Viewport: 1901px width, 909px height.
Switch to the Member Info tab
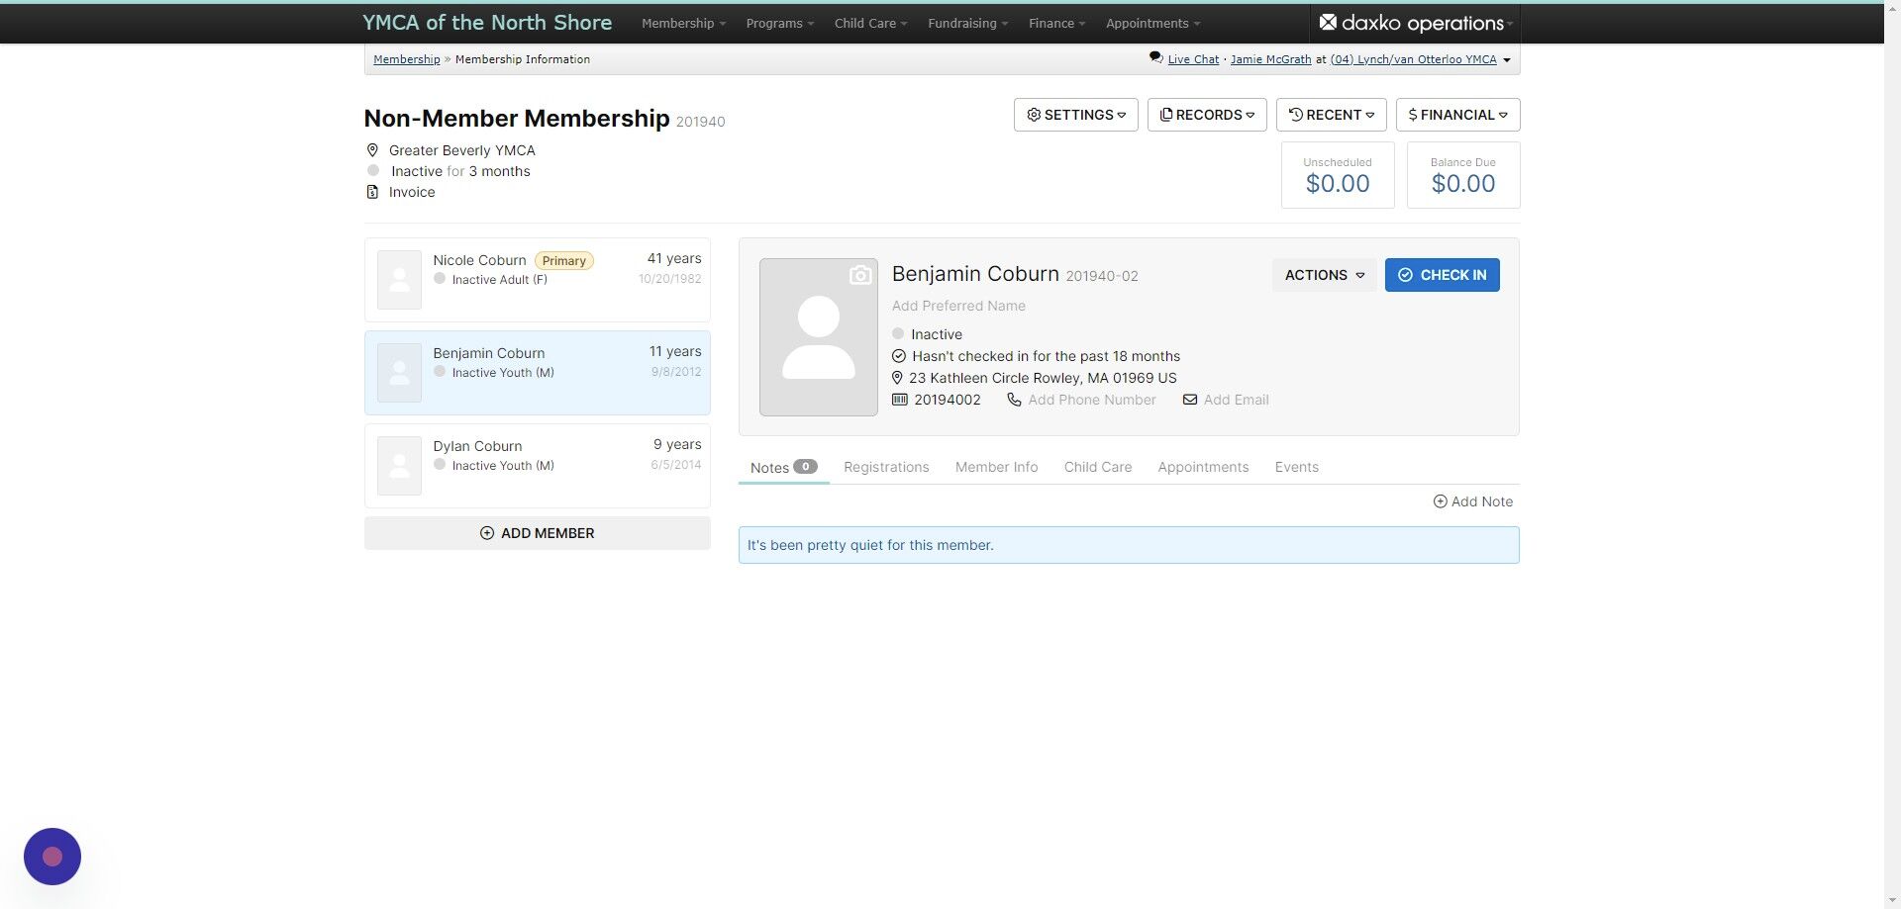point(996,467)
